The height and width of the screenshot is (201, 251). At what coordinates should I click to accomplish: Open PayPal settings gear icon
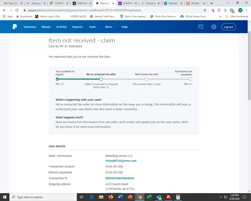click(x=214, y=27)
